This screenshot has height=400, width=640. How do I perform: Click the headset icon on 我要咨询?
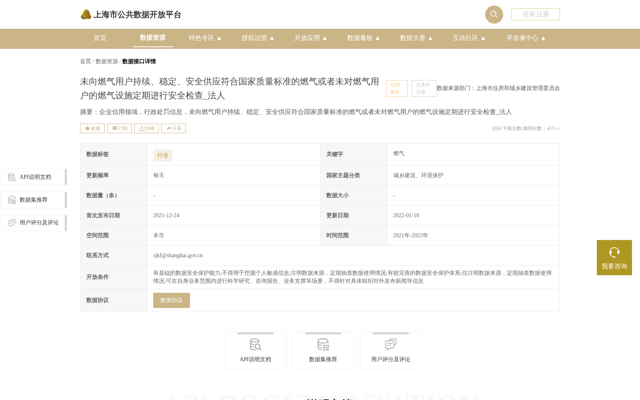(x=614, y=252)
